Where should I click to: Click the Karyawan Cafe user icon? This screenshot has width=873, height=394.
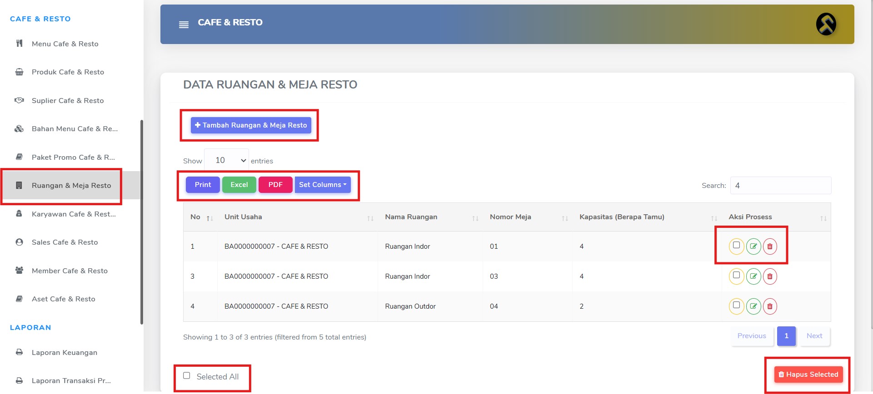tap(19, 213)
